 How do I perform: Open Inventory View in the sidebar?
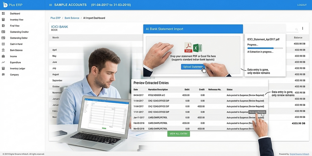(x=17, y=20)
